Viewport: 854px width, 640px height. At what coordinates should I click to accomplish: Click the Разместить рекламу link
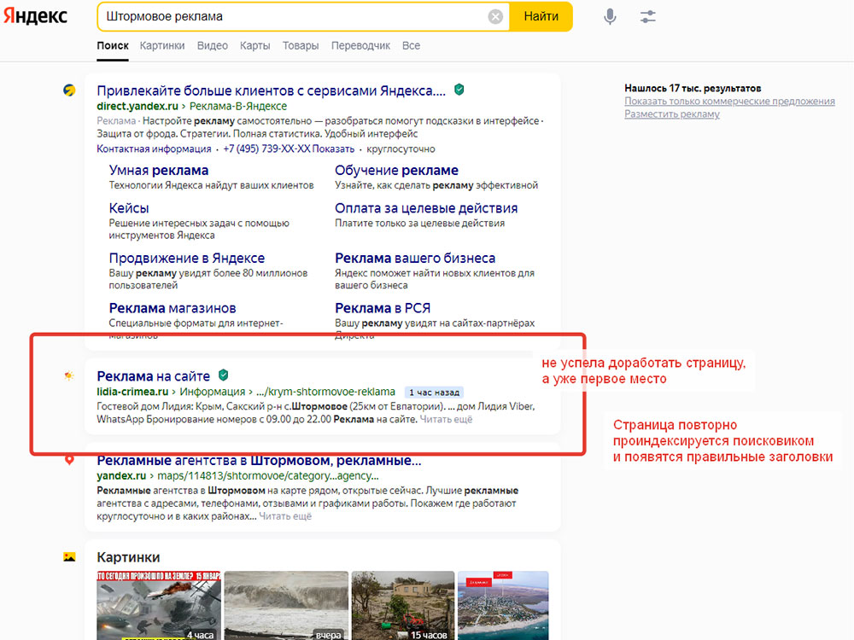671,114
